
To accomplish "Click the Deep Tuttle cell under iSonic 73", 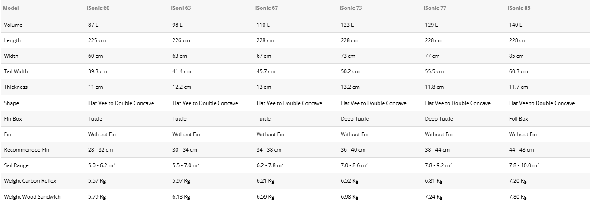I will 355,119.
